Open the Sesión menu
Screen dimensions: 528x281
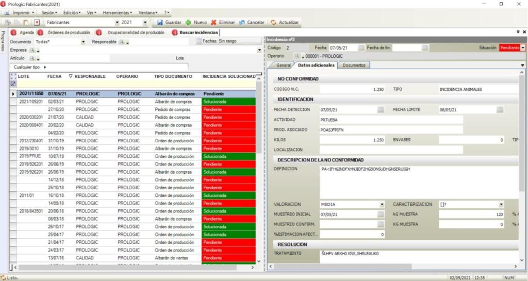tap(49, 13)
